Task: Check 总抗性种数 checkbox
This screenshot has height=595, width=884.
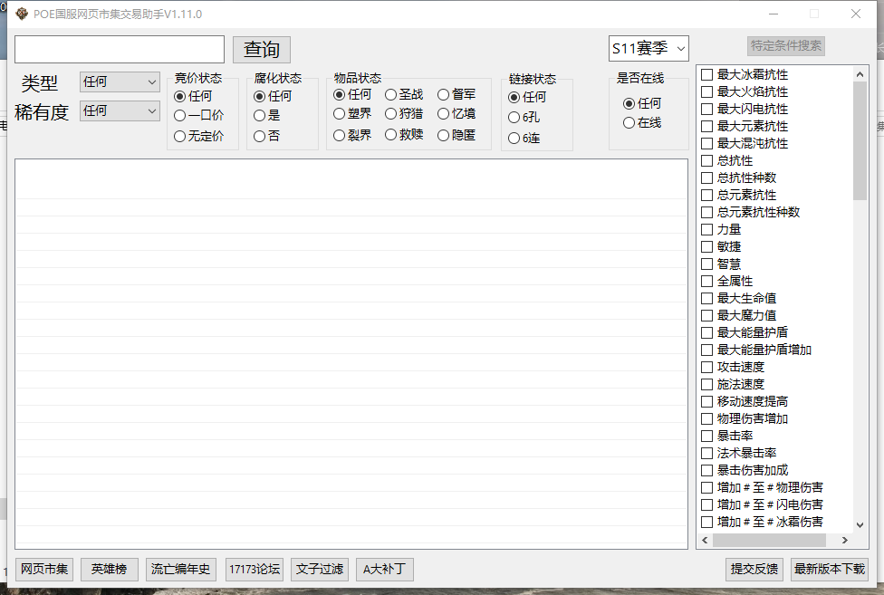Action: click(x=707, y=178)
